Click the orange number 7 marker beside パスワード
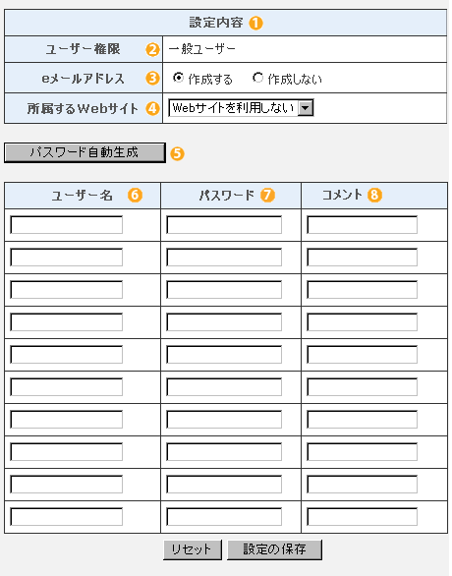This screenshot has height=576, width=452. click(267, 195)
